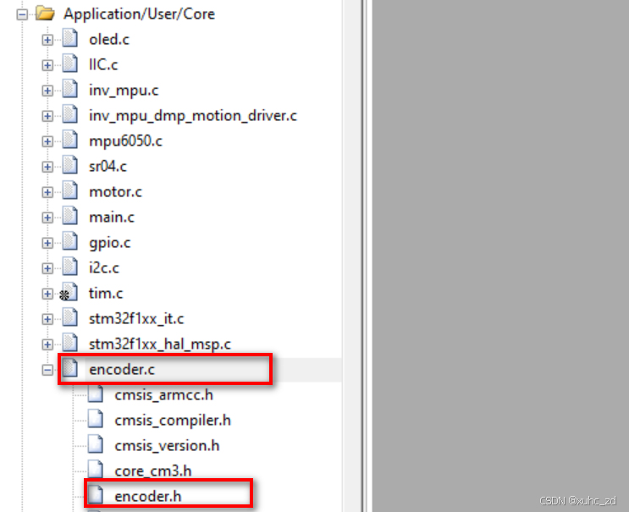Screen dimensions: 629x512
Task: Open the cmsis_compiler.h header entry
Action: (173, 421)
